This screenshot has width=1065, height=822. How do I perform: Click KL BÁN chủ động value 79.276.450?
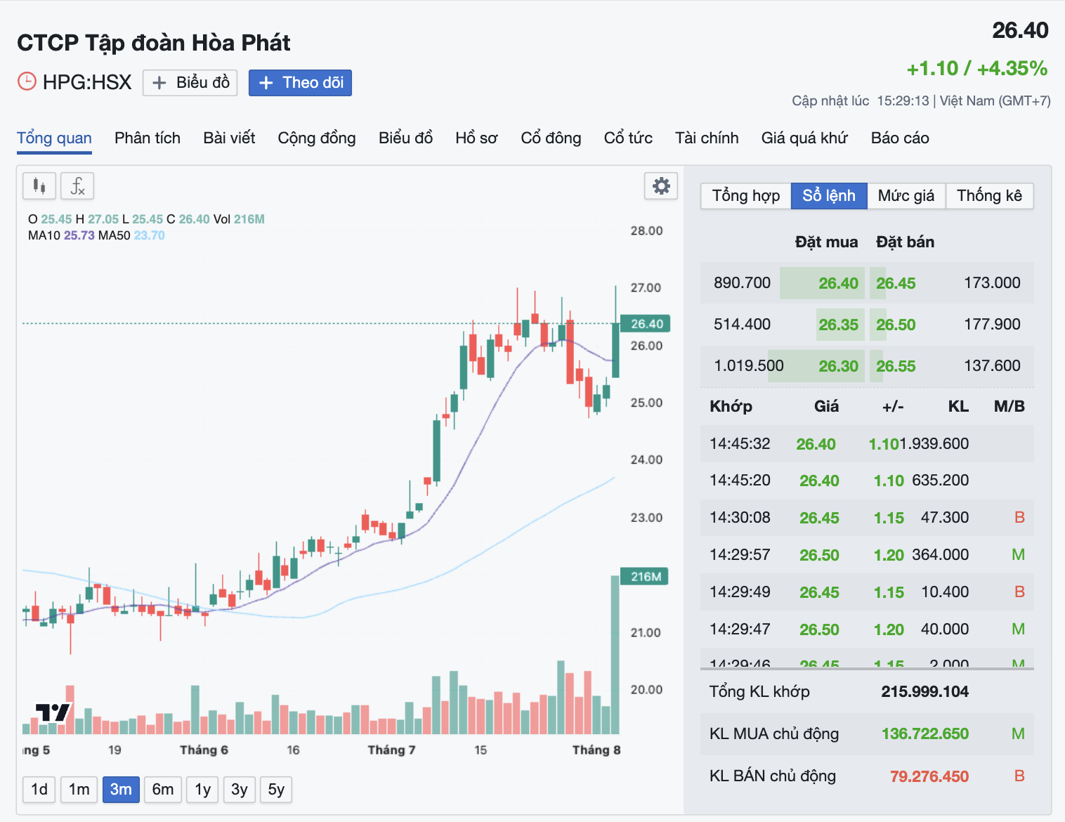[x=929, y=777]
